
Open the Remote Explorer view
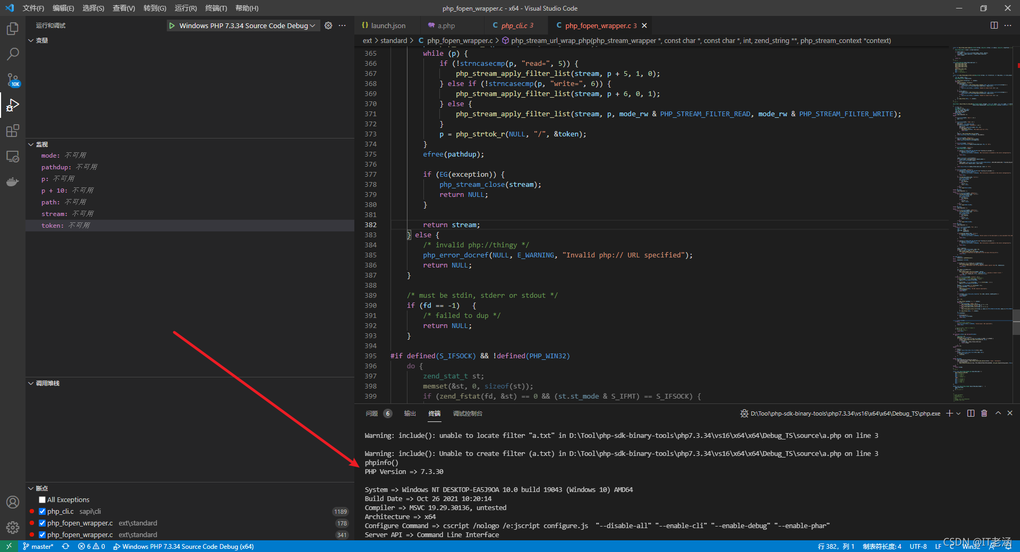click(13, 157)
